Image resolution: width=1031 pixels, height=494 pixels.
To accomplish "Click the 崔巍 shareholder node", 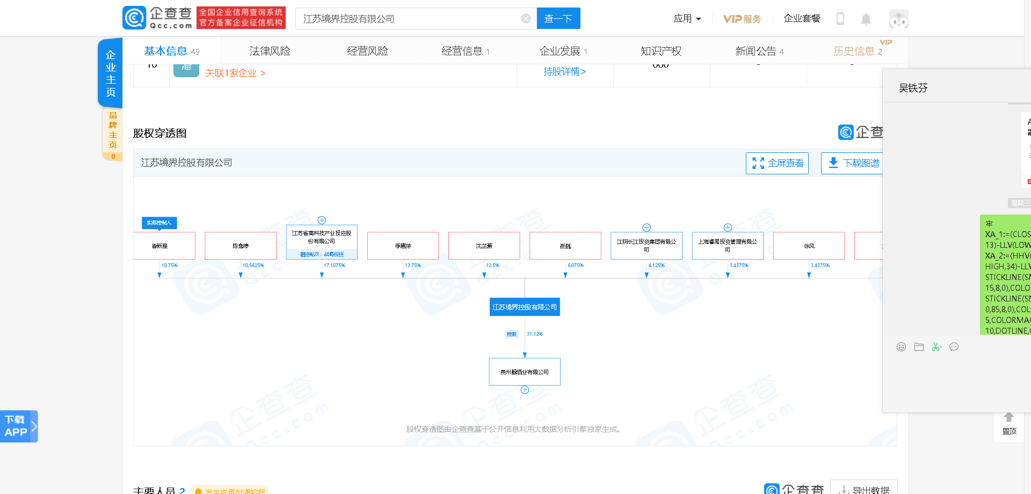I will click(x=565, y=246).
